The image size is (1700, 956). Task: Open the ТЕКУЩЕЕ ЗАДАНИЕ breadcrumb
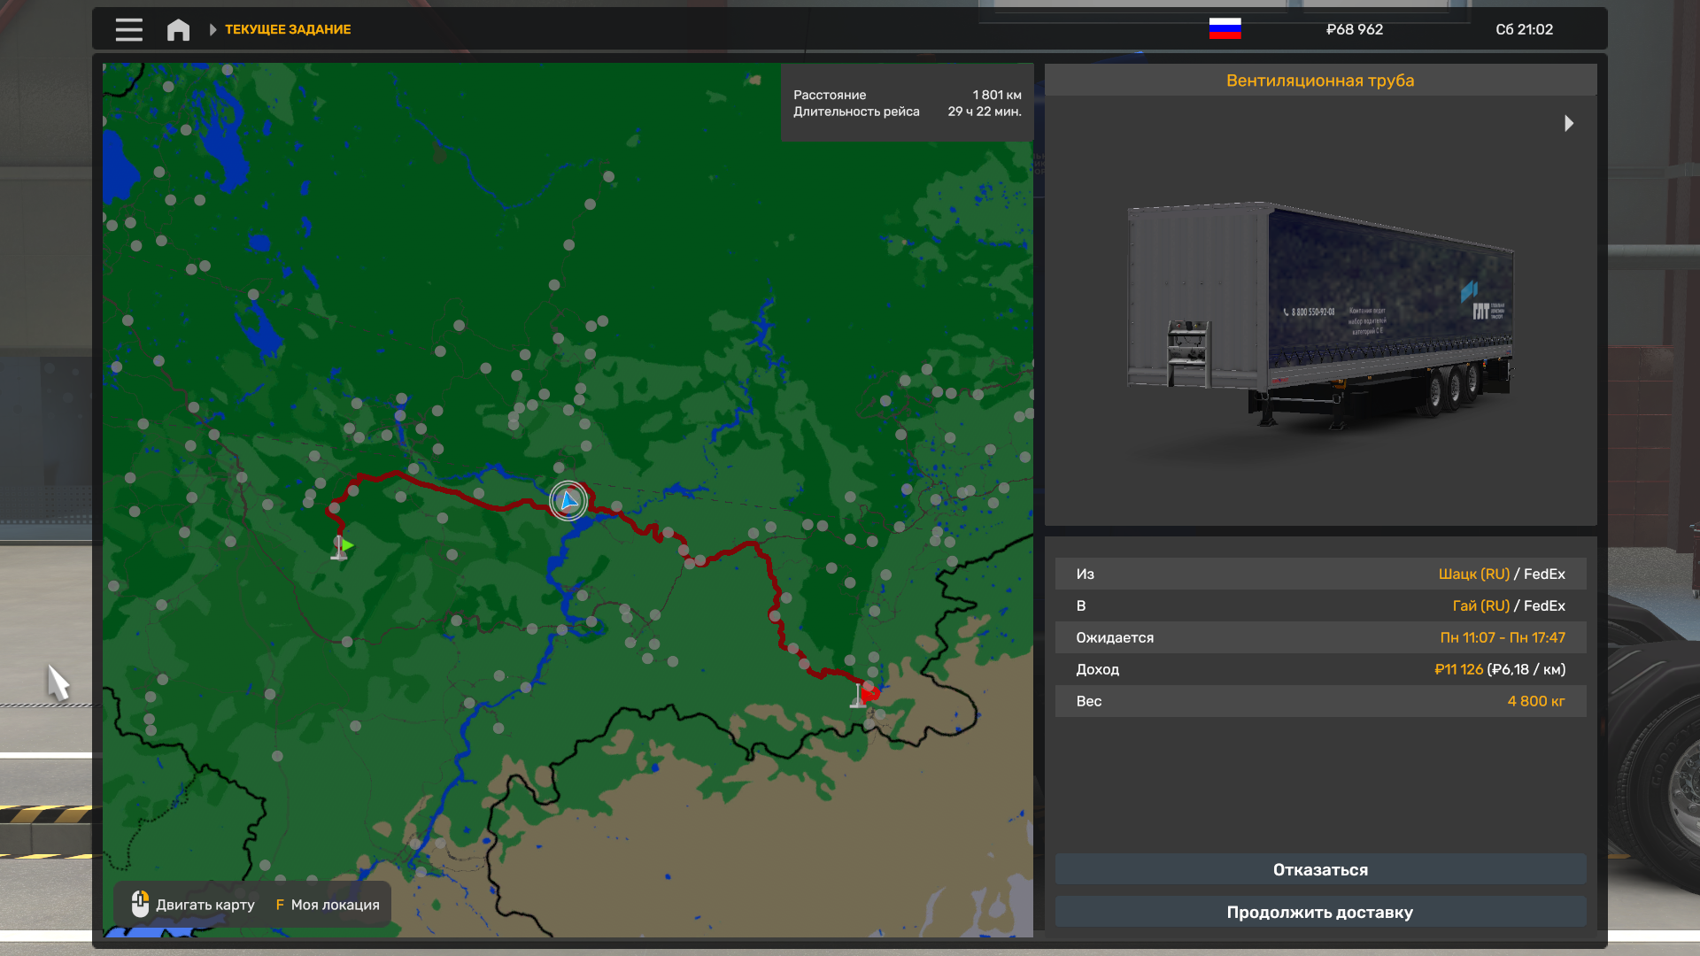288,29
